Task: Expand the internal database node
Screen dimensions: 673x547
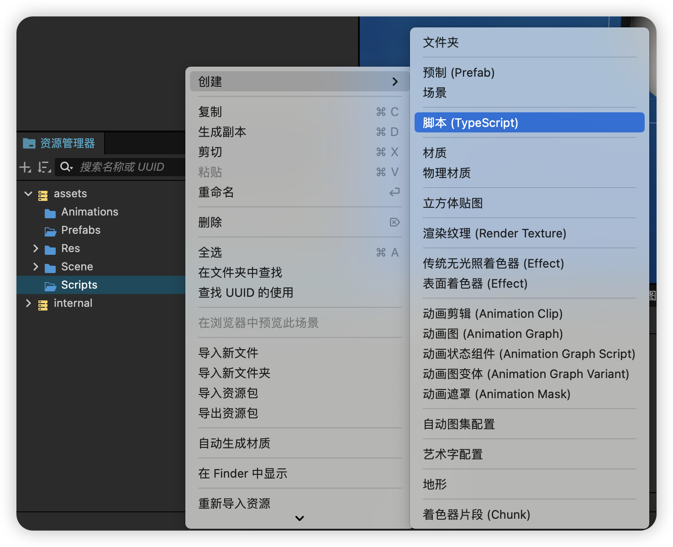Action: (28, 303)
